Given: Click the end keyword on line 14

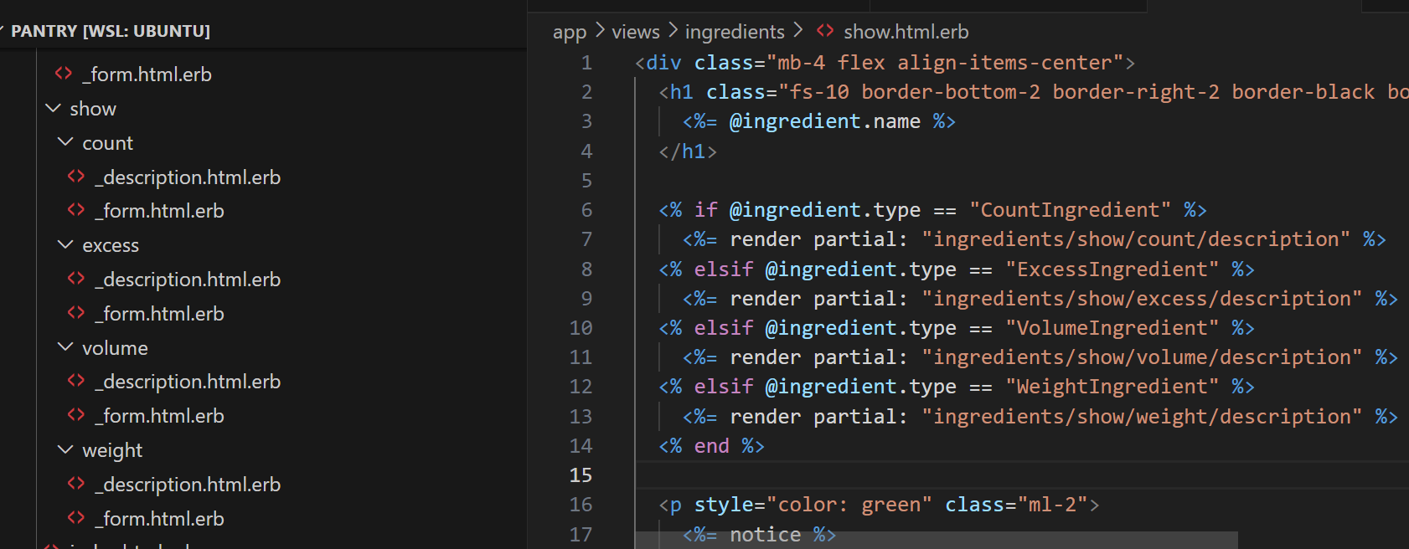Looking at the screenshot, I should [x=712, y=446].
